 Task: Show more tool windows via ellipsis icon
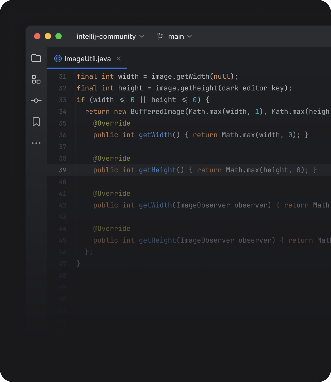[36, 143]
